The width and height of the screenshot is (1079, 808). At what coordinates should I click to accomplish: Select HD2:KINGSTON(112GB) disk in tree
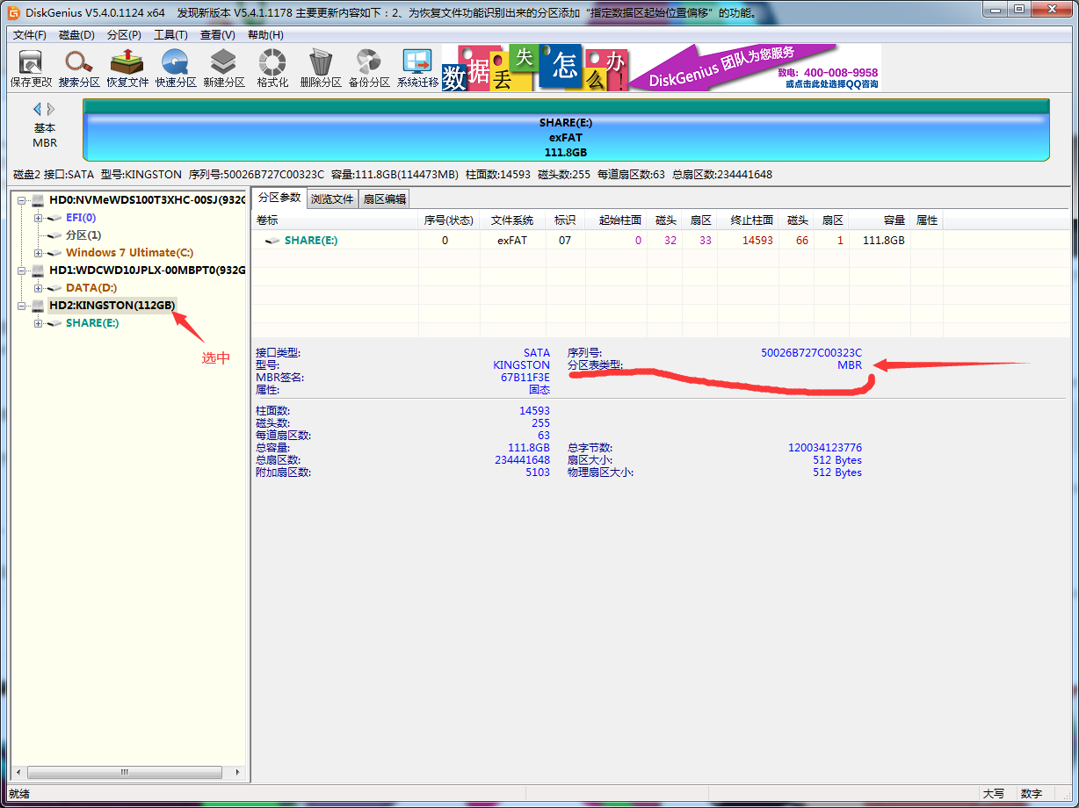(x=112, y=306)
